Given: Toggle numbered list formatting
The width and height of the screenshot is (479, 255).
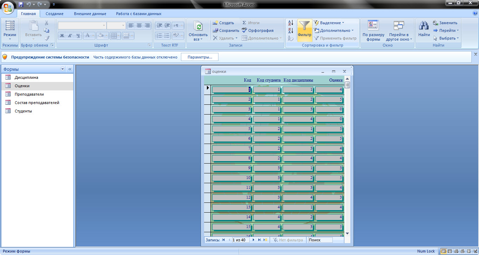Looking at the screenshot, I should pos(159,35).
